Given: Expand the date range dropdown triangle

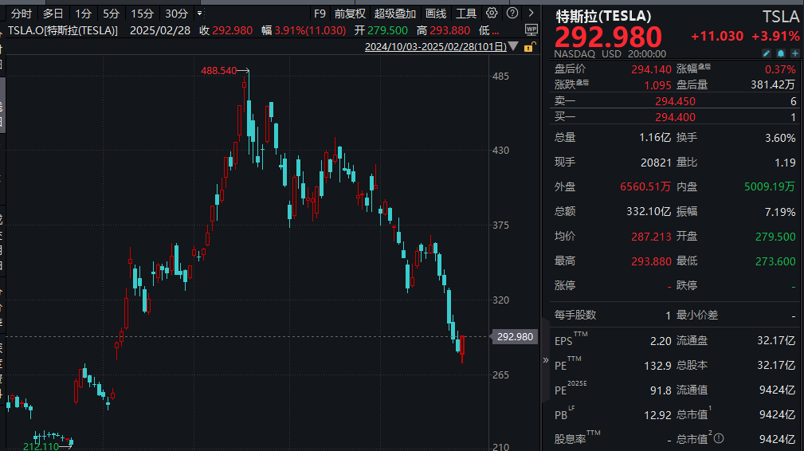Looking at the screenshot, I should (x=514, y=47).
